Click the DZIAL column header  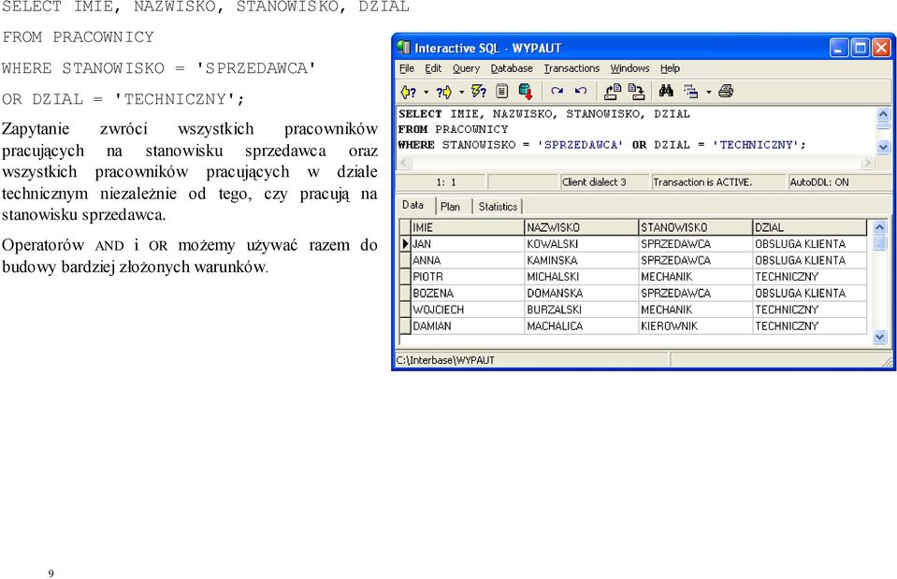pos(809,227)
